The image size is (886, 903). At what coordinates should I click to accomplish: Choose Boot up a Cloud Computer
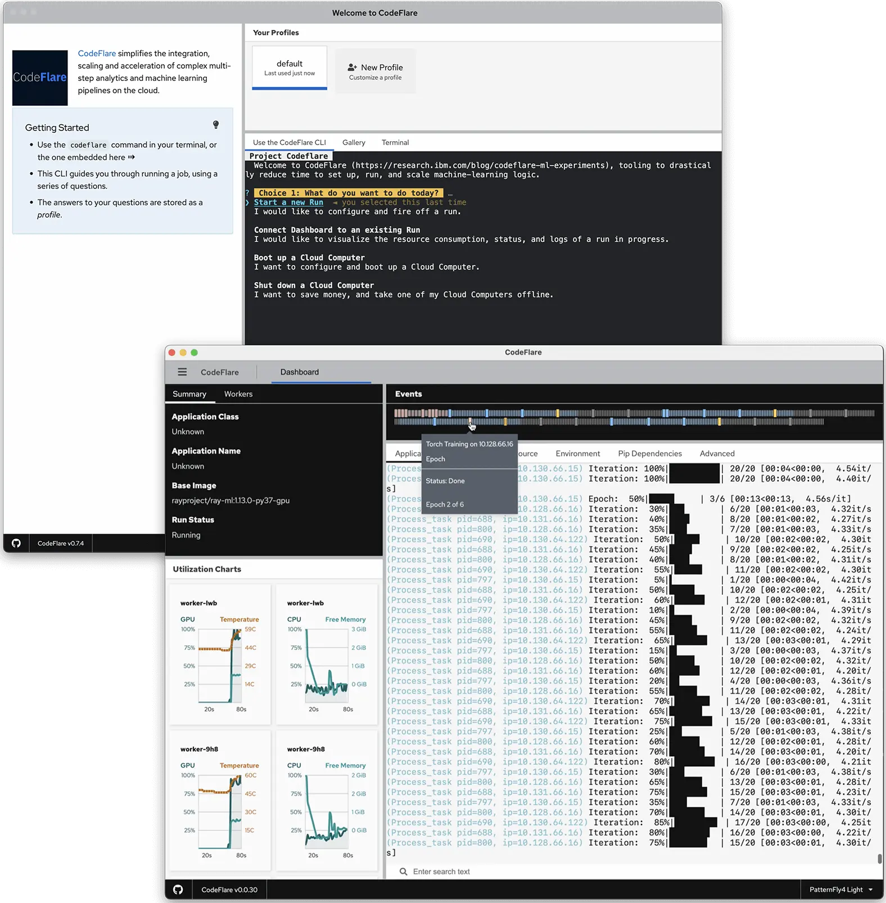[x=309, y=258]
